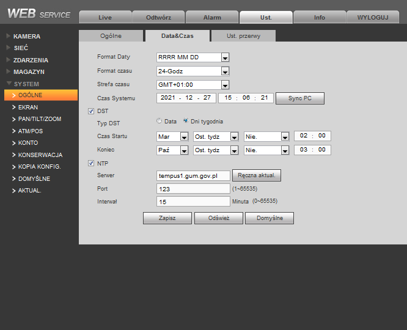Open the Alarm tab
This screenshot has width=407, height=330.
[212, 17]
